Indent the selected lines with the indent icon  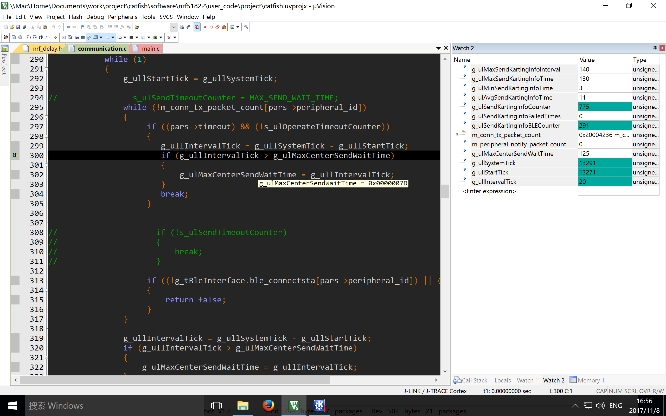click(110, 27)
